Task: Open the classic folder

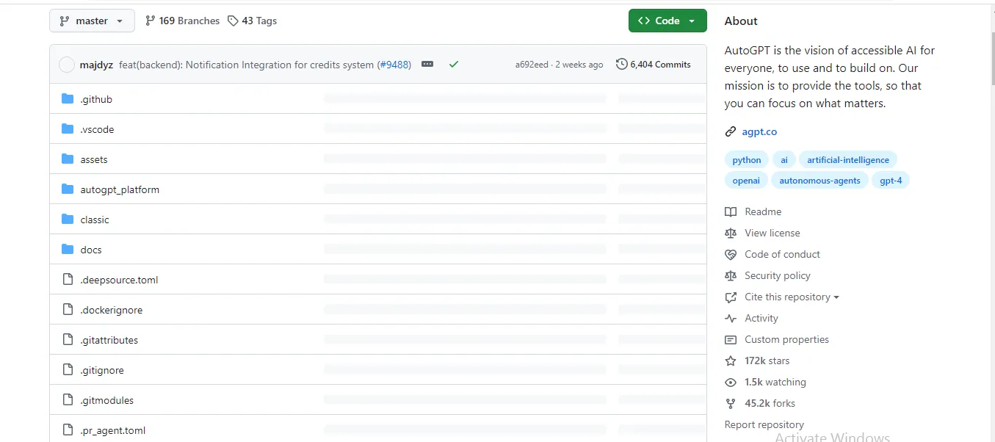Action: (x=95, y=220)
